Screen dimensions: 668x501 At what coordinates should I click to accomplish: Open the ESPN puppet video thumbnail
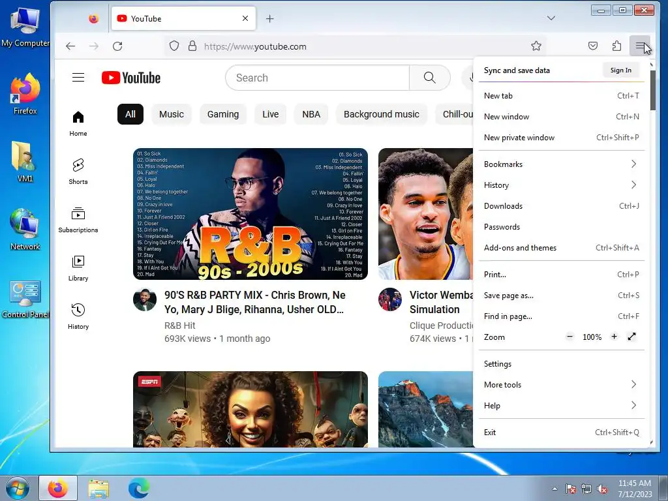[x=250, y=410]
